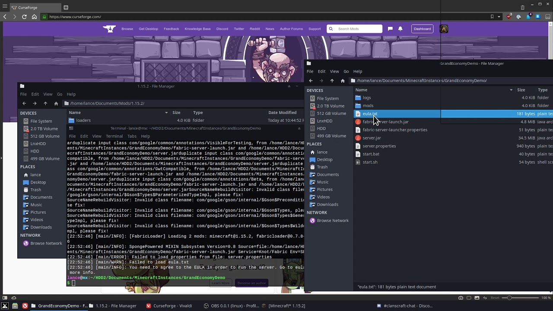Click the new tab plus button
553x311 pixels.
pyautogui.click(x=66, y=7)
